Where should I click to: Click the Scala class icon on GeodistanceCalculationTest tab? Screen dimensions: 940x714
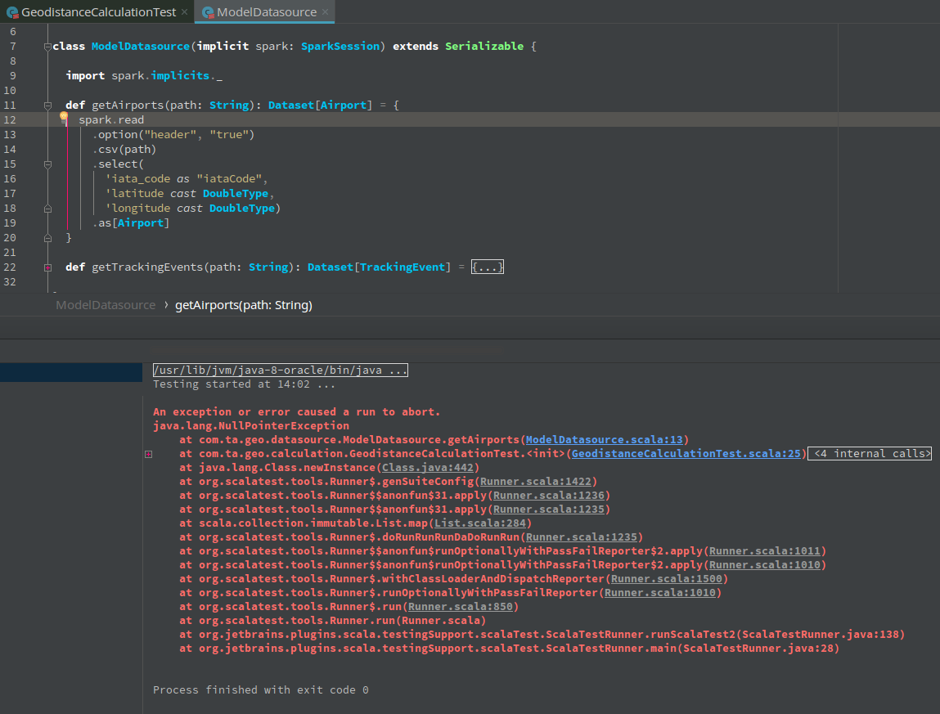(x=12, y=12)
